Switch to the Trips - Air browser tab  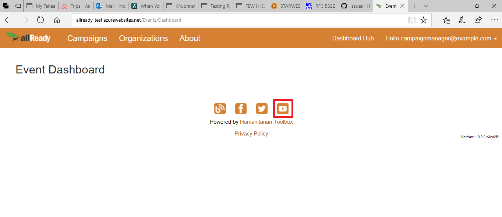[x=76, y=6]
